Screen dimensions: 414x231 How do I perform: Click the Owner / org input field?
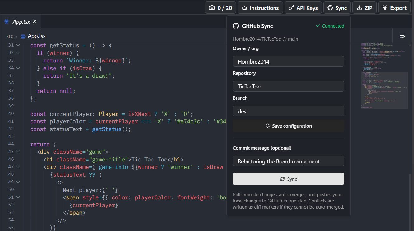pyautogui.click(x=289, y=61)
